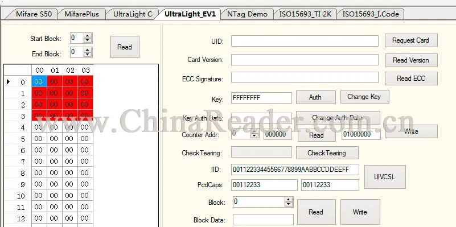Click the counter value field showing 000000
Screen dimensions: 456x227
[278, 134]
